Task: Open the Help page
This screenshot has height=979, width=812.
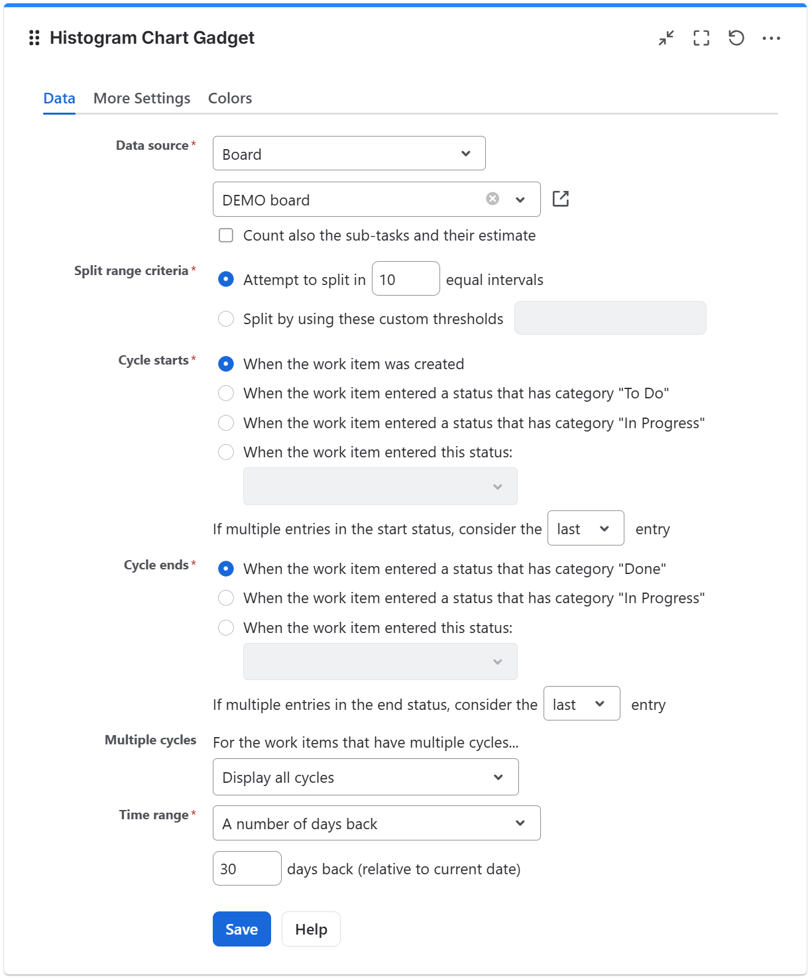Action: click(311, 929)
